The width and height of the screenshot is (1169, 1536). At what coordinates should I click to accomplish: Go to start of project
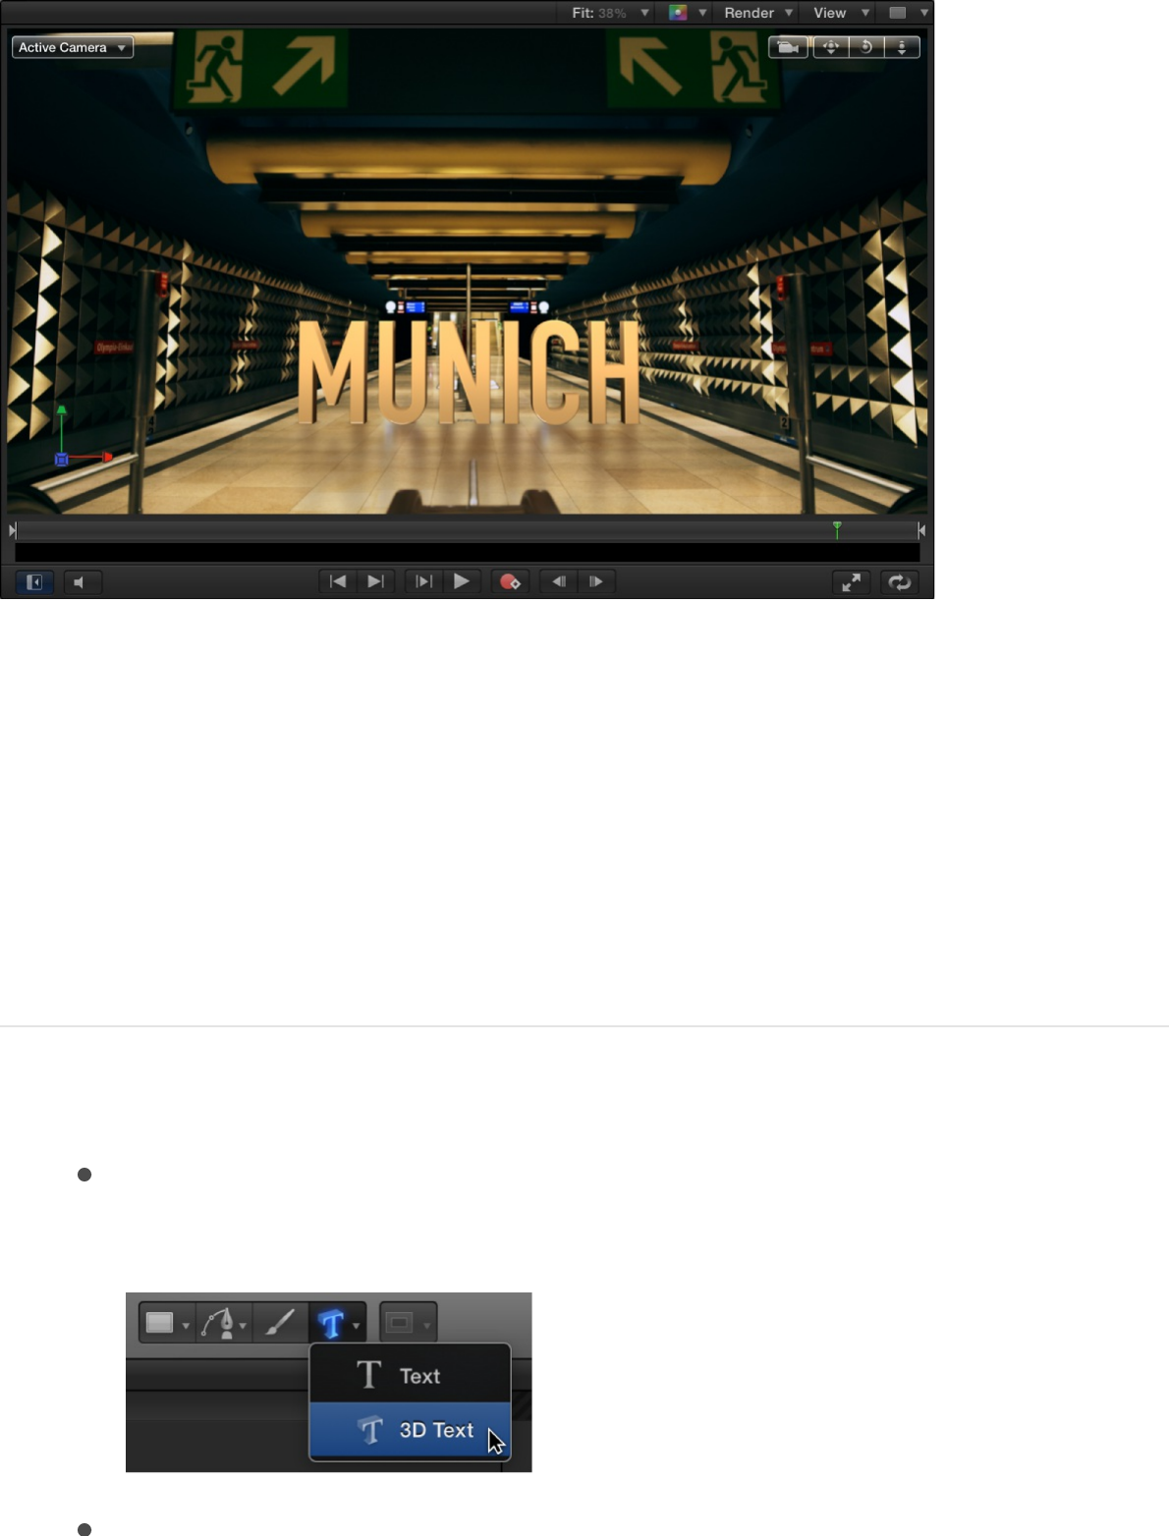coord(337,581)
